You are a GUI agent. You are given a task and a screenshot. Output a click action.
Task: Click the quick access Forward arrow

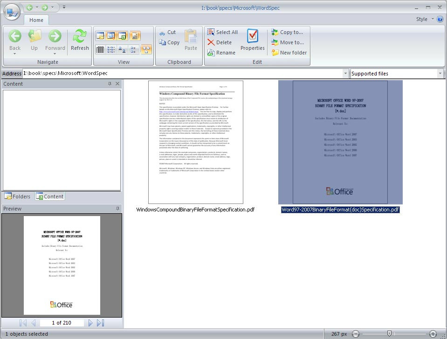45,7
